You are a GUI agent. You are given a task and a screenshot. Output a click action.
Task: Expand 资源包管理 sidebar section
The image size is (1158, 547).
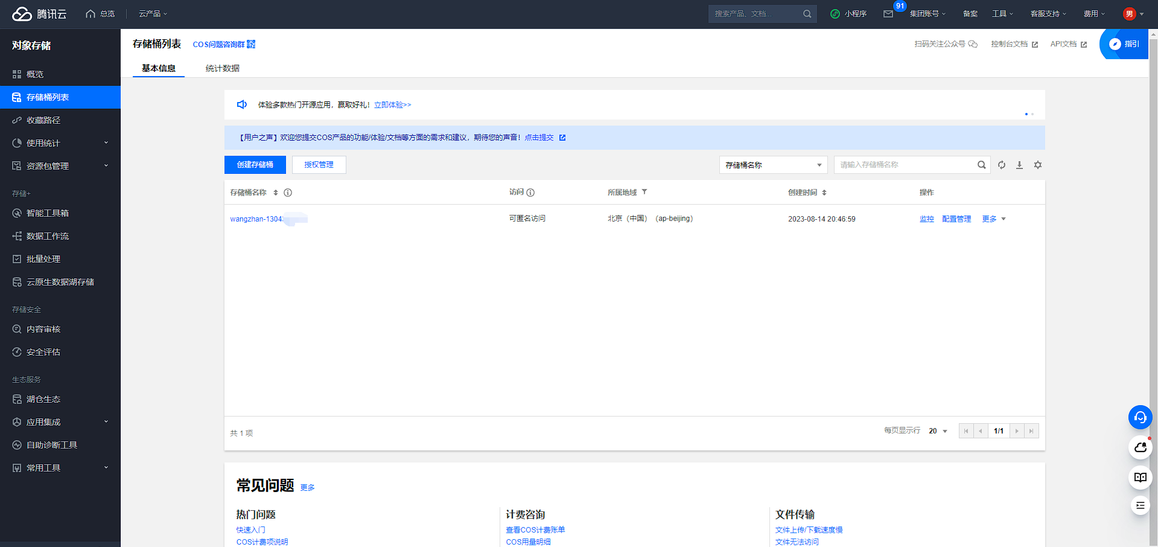pos(60,166)
